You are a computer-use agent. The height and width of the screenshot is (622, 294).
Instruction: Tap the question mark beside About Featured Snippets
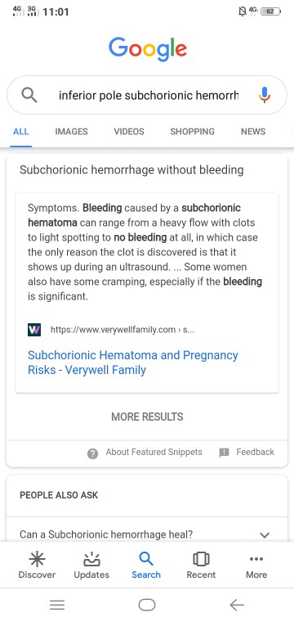[x=92, y=453]
